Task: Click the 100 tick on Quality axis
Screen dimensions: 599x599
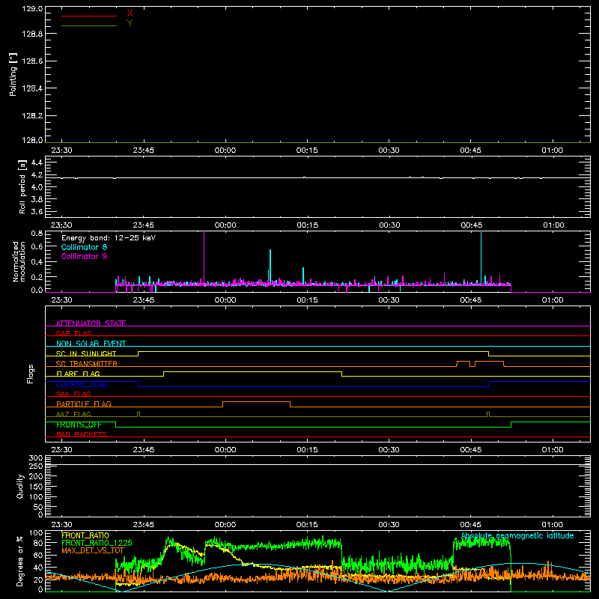Action: pos(35,496)
